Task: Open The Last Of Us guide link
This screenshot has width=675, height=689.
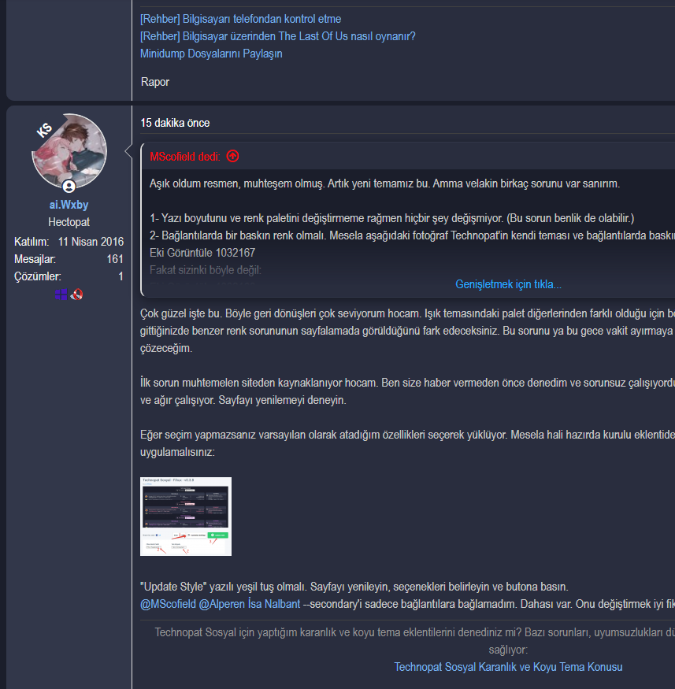Action: 278,36
